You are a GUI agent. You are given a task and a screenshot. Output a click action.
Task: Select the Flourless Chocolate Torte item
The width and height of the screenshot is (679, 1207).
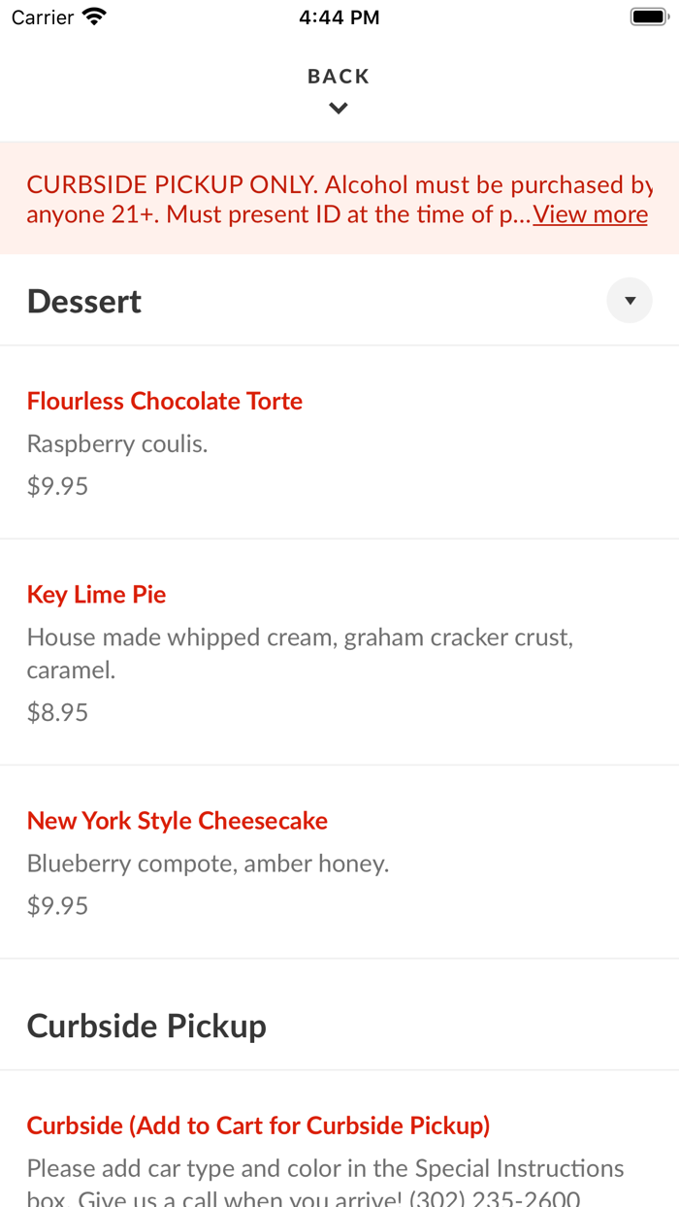[x=165, y=400]
